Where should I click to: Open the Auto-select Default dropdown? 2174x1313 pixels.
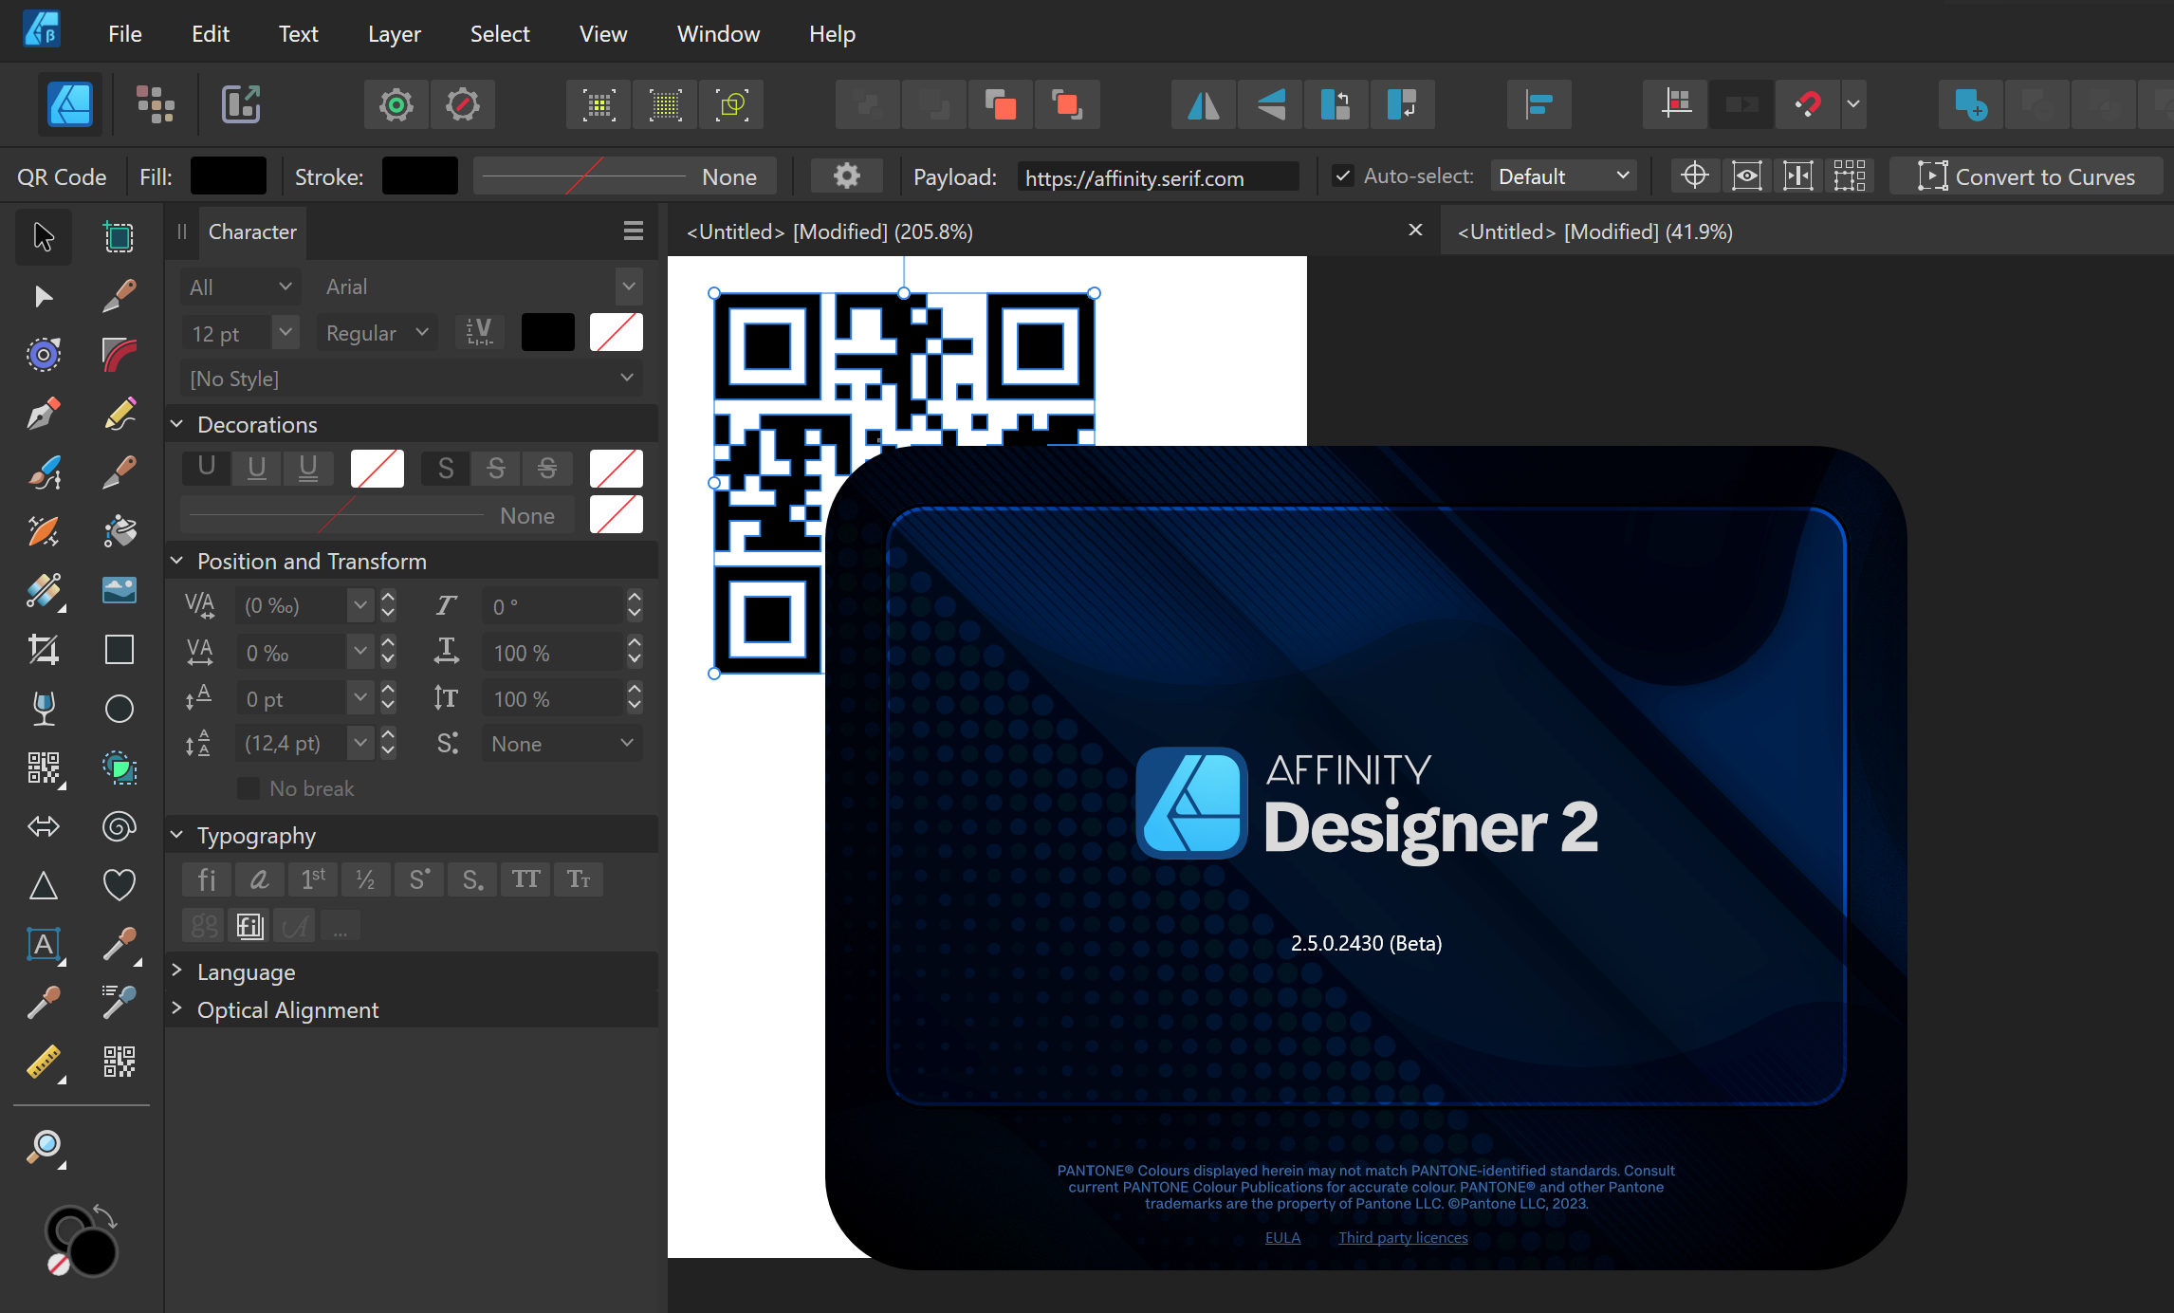[x=1563, y=176]
